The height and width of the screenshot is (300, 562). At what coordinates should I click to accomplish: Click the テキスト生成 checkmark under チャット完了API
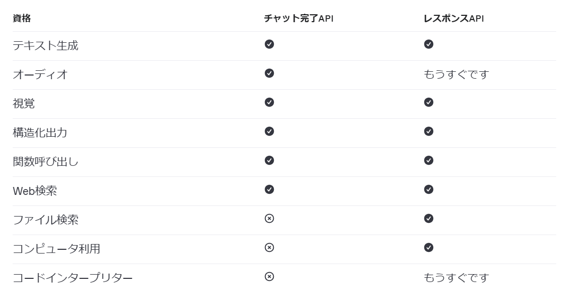click(269, 44)
